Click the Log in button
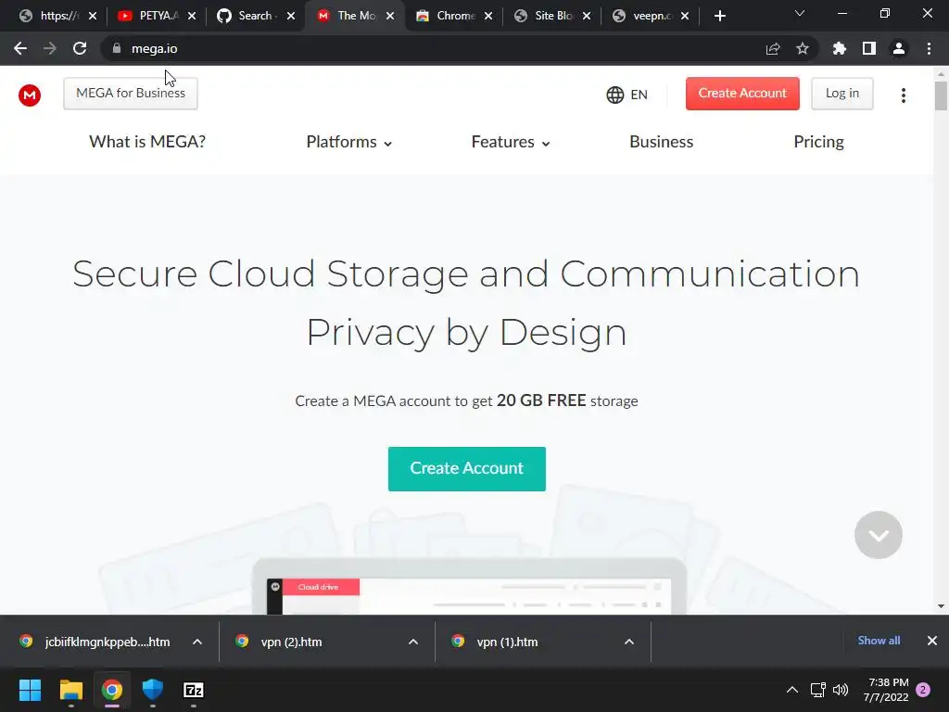The image size is (949, 712). 841,94
